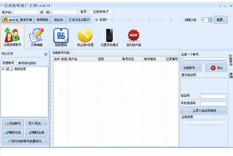Click the 用户名 column header

(83, 59)
